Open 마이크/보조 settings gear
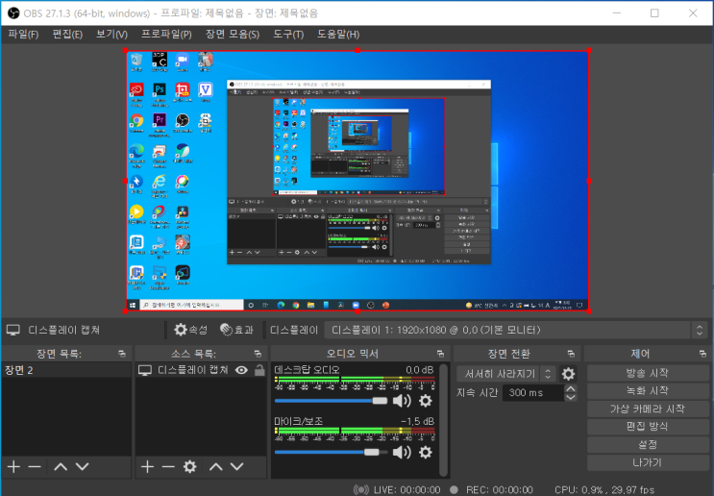 [426, 453]
